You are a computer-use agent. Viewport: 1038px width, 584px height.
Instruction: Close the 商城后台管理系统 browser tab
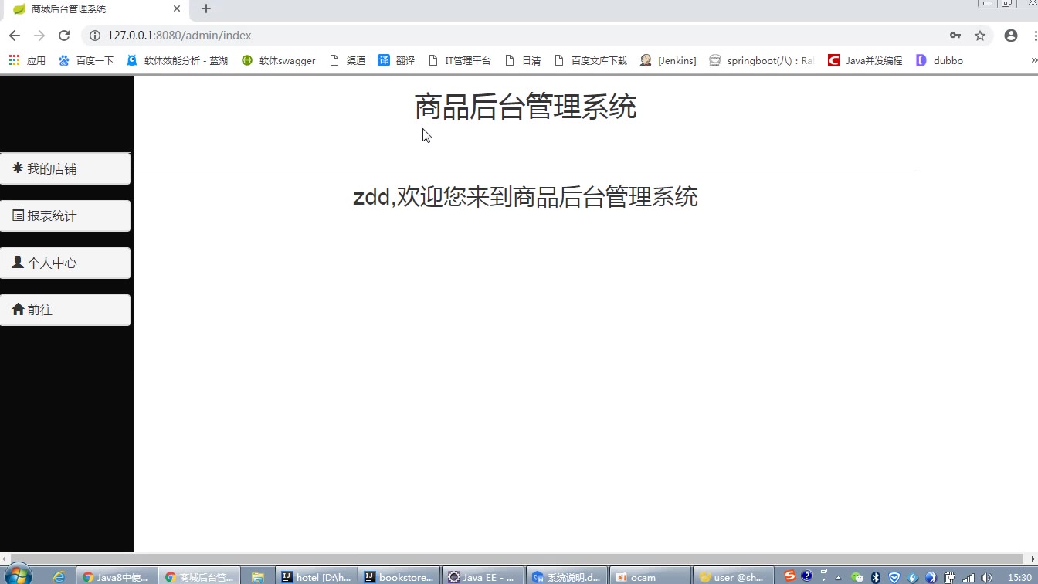click(x=177, y=9)
